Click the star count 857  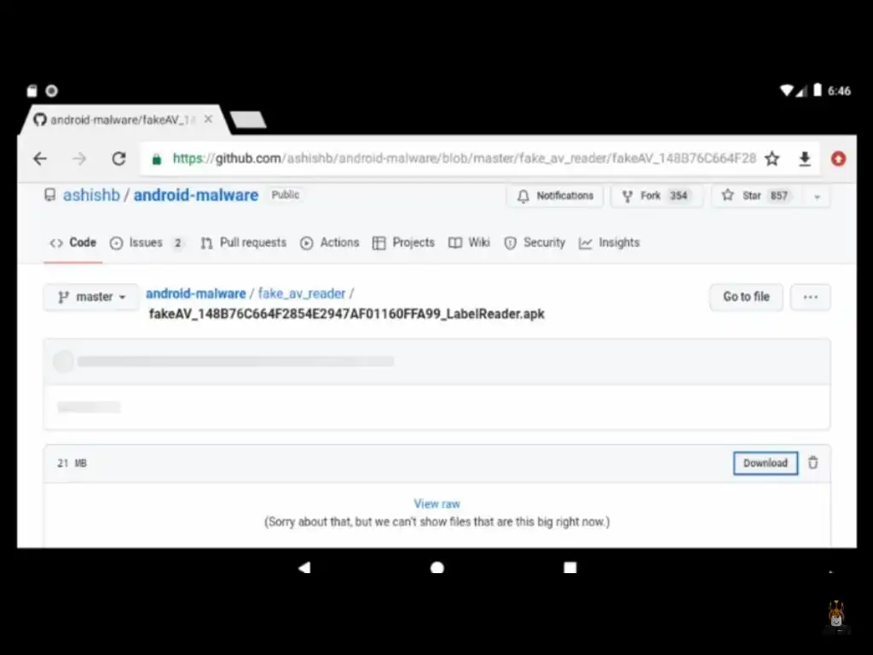tap(778, 196)
